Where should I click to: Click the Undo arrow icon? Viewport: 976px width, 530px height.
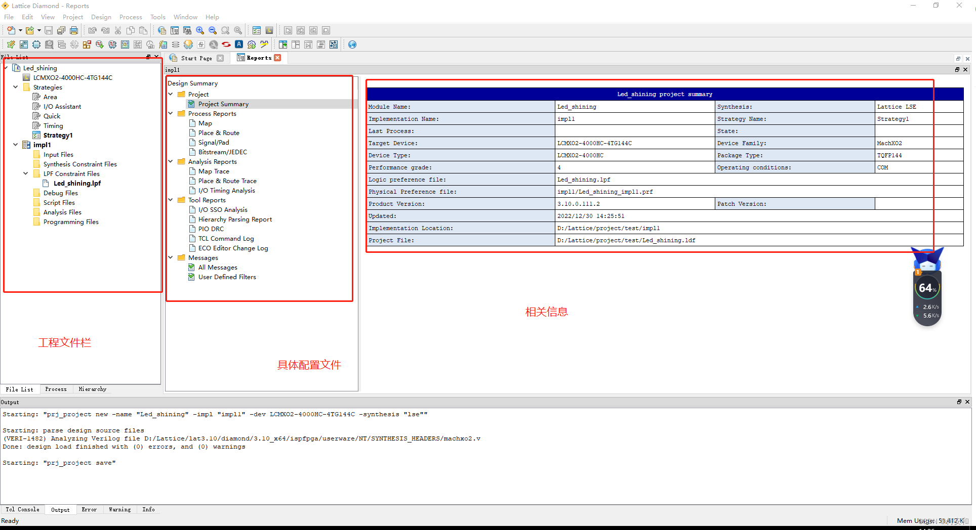click(x=93, y=30)
